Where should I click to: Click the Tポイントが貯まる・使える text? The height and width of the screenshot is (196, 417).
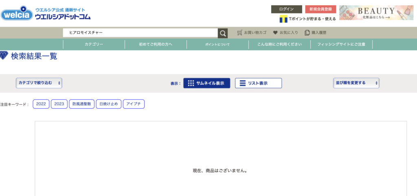pos(312,19)
